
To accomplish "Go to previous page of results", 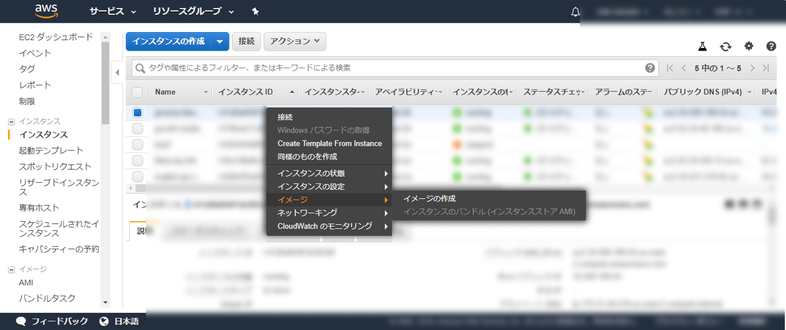I will [x=684, y=68].
